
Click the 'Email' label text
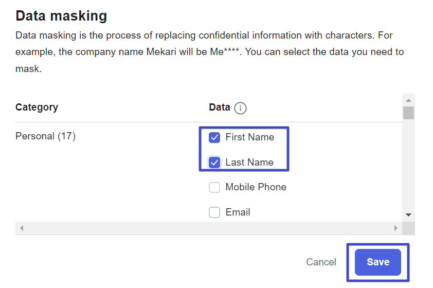(x=238, y=212)
